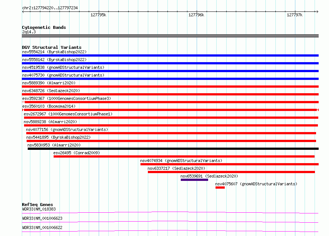Image resolution: width=329 pixels, height=236 pixels.
Task: Select the red nsv6337217 variant bar
Action: click(231, 172)
